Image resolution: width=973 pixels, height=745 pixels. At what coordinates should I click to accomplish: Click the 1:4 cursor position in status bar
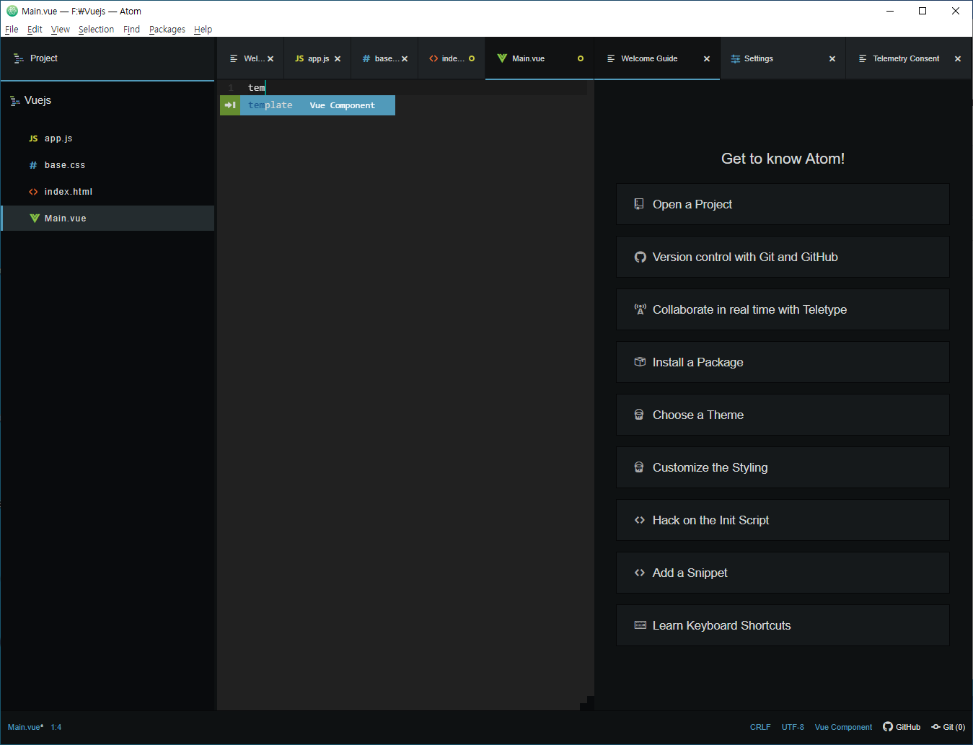tap(56, 727)
